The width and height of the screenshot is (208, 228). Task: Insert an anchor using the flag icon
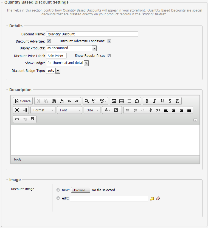[32, 119]
